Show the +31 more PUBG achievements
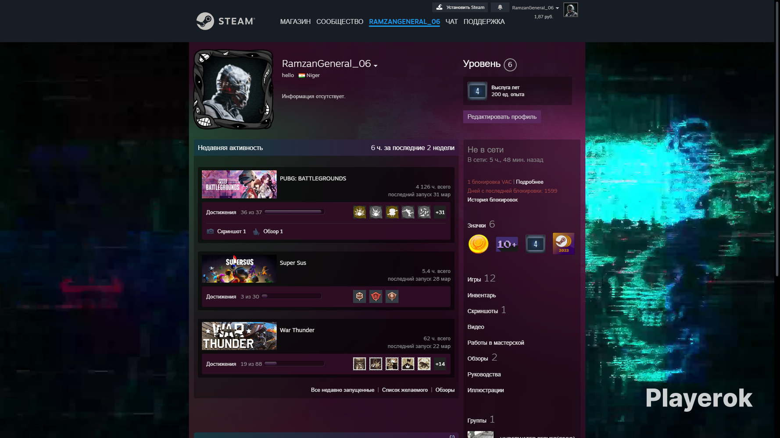780x438 pixels. point(440,212)
